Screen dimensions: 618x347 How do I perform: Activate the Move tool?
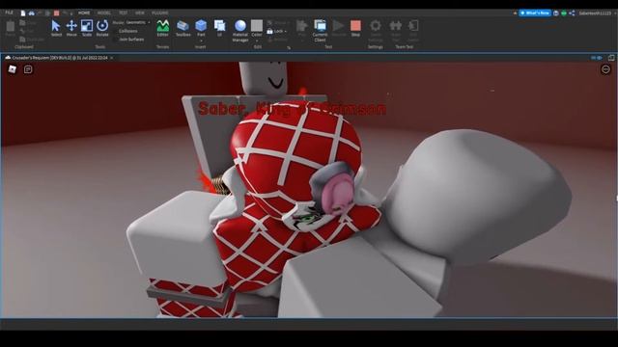pos(71,28)
